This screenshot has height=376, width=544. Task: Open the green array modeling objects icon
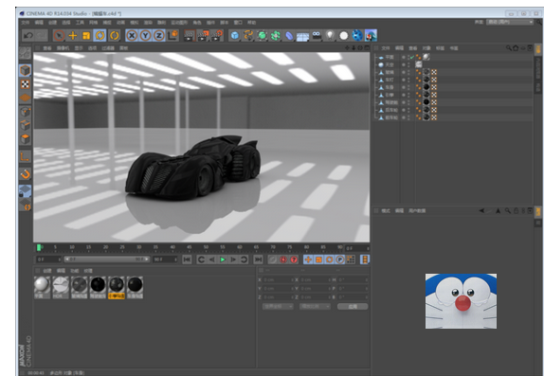point(276,35)
